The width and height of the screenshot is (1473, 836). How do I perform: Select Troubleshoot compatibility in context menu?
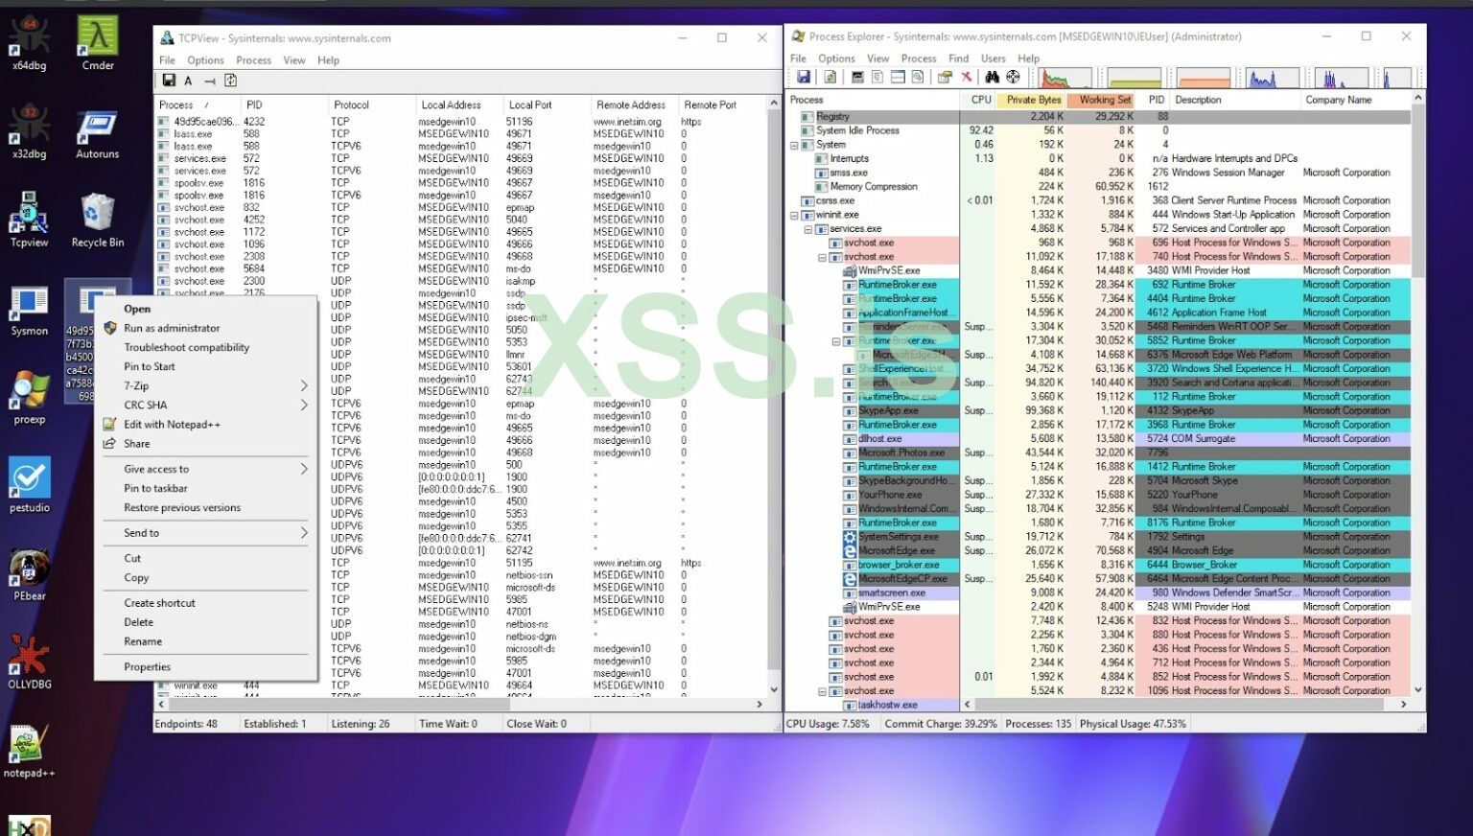point(206,347)
